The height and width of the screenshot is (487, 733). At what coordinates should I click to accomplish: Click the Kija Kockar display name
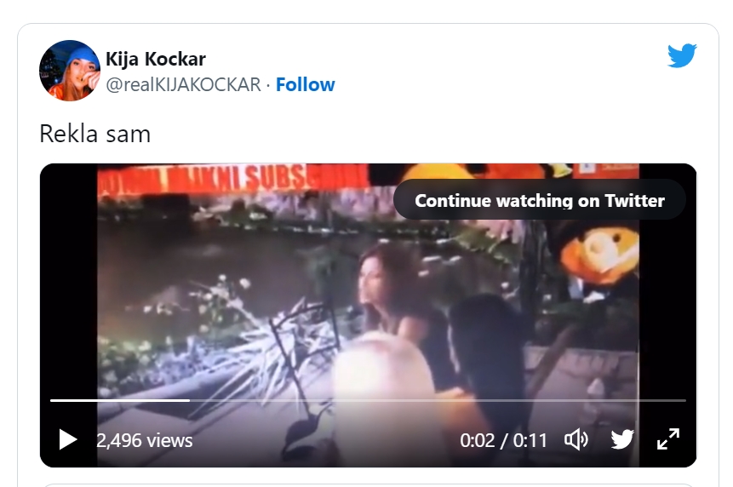[x=156, y=59]
